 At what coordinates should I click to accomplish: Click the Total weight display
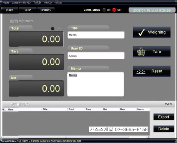click(36, 39)
